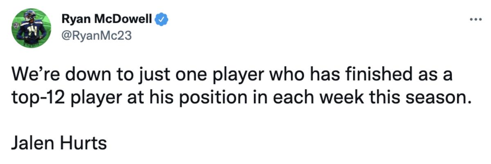Image resolution: width=491 pixels, height=164 pixels.
Task: Click the blue verified badge
Action: [x=163, y=19]
